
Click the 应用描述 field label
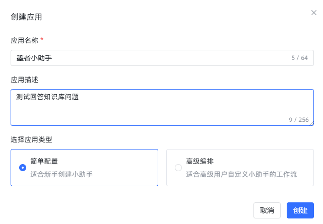tap(25, 80)
